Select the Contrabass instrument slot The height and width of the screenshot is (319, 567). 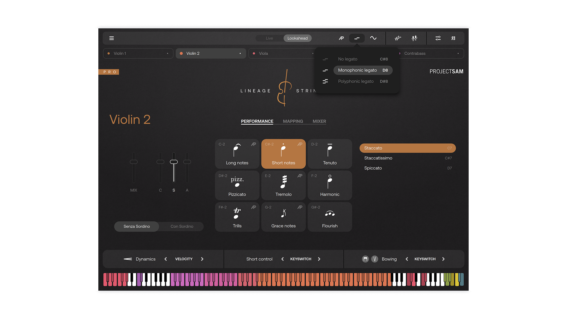(431, 53)
